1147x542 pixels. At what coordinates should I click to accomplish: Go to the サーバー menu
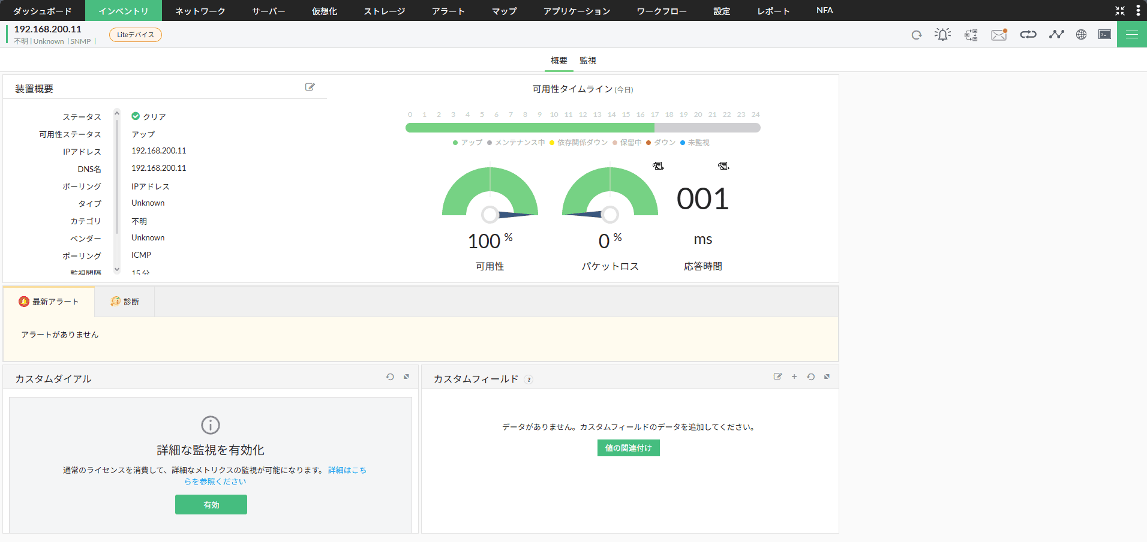[x=269, y=11]
